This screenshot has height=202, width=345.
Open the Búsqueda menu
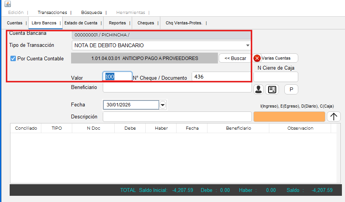(91, 12)
